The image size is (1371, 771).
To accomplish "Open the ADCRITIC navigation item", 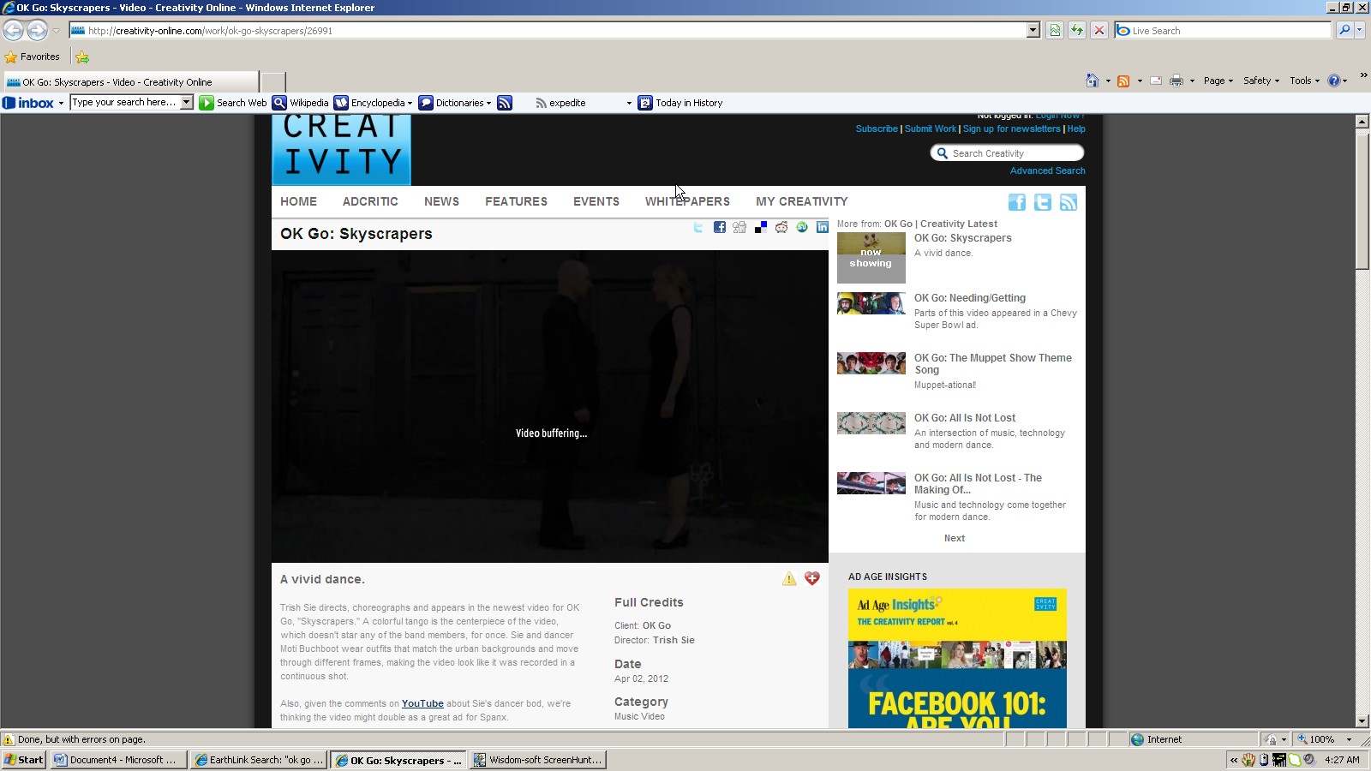I will tap(370, 201).
